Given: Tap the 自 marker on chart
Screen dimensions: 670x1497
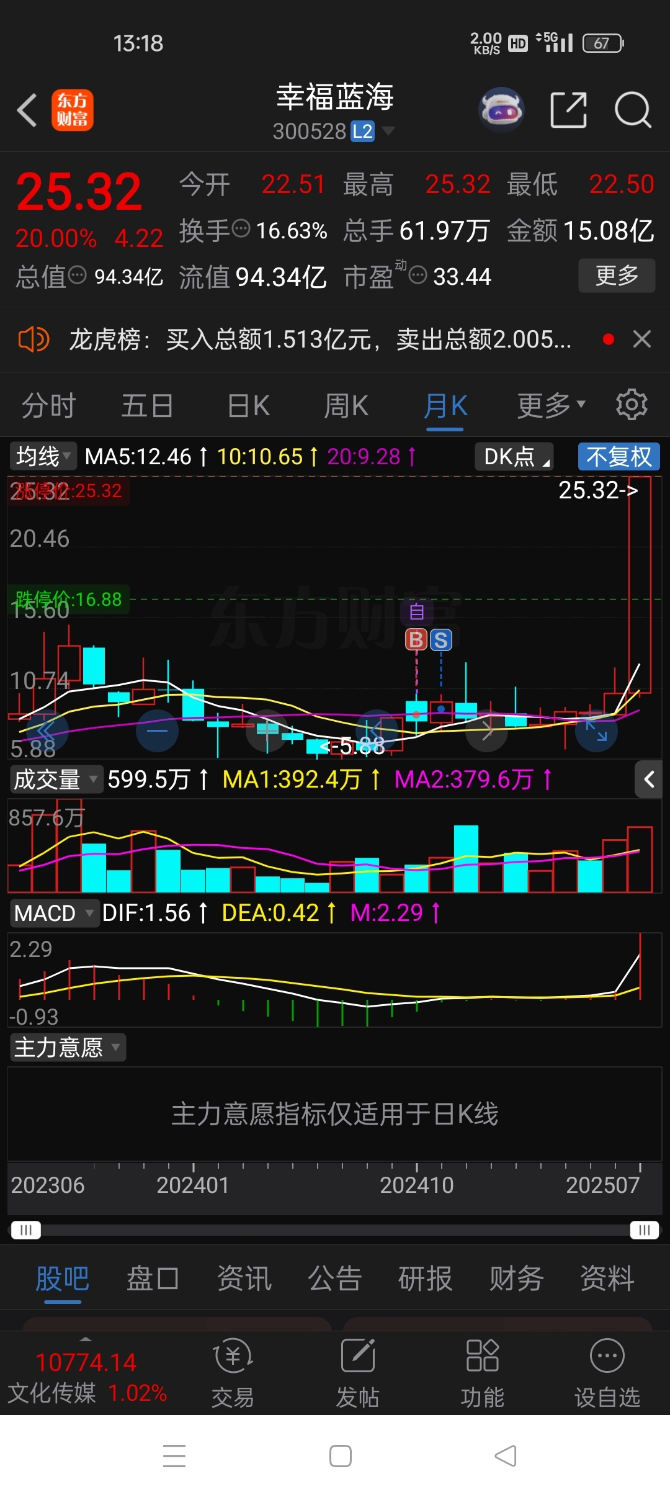Looking at the screenshot, I should [x=416, y=611].
